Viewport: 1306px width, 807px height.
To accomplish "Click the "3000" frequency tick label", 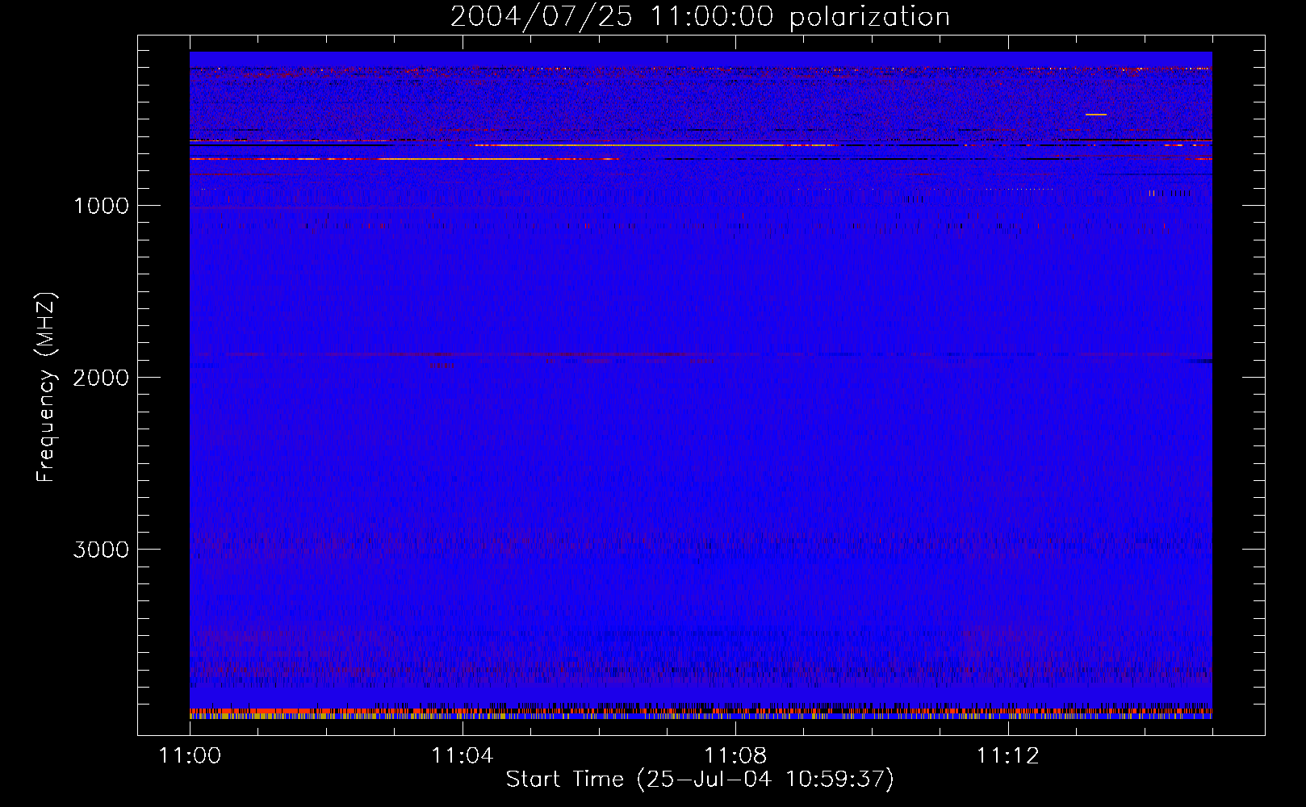I will (101, 550).
